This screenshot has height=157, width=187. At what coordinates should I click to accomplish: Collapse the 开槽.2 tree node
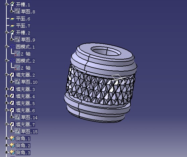point(6,32)
